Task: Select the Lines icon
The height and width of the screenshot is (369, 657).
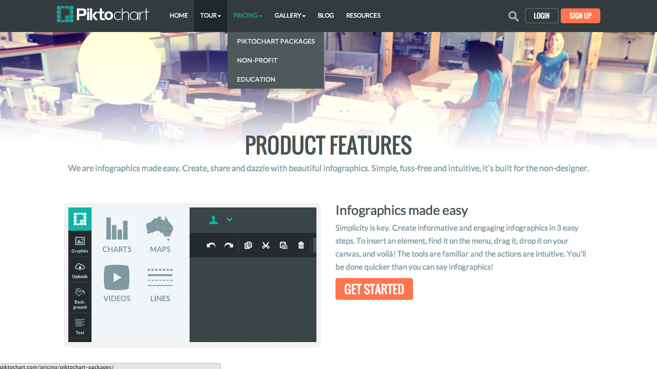Action: point(160,278)
